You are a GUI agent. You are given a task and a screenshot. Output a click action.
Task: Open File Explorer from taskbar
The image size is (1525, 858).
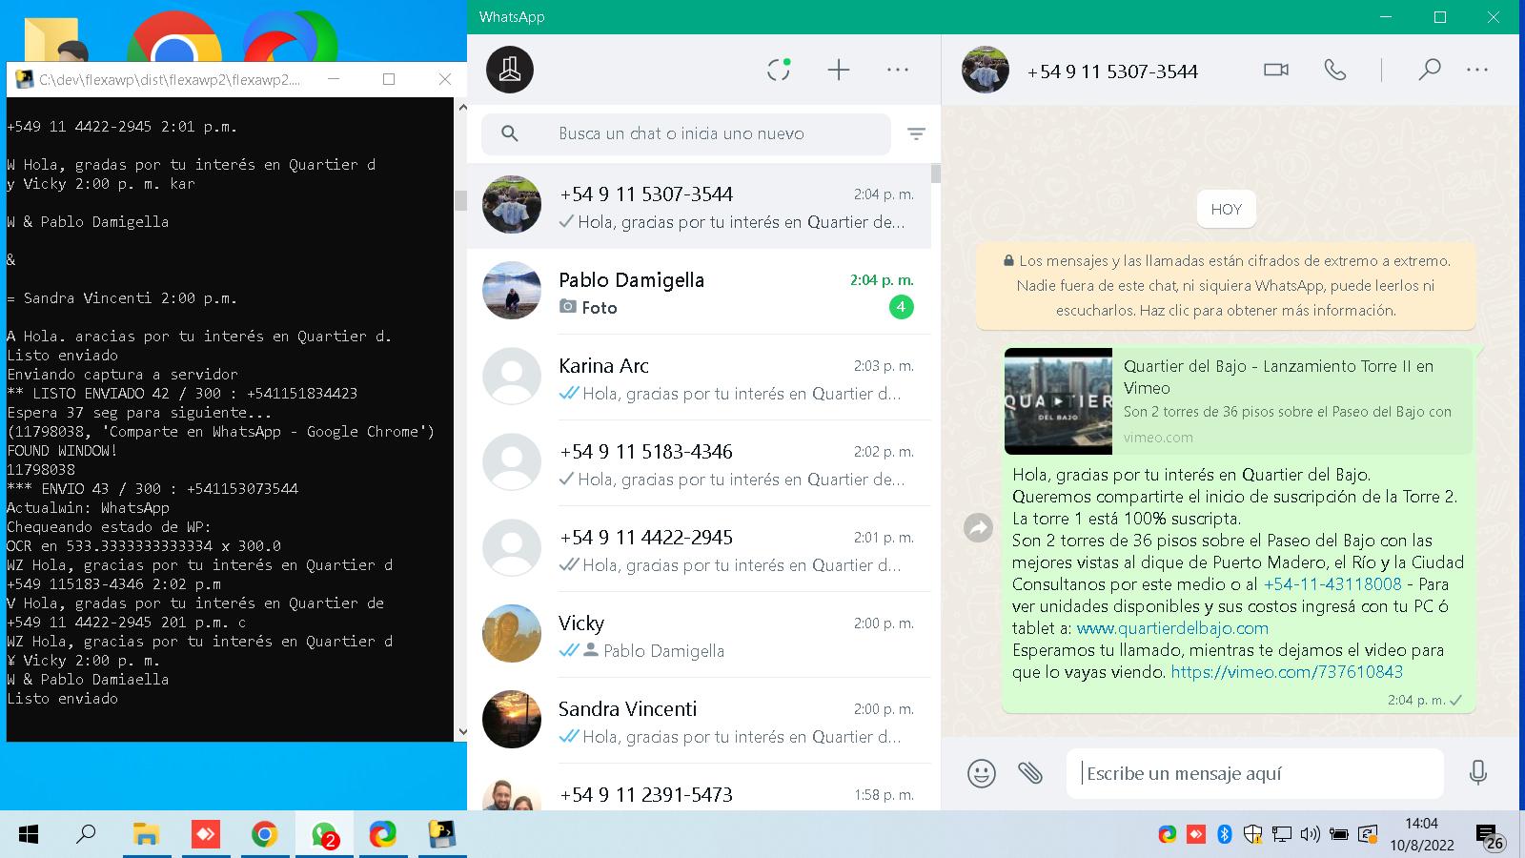click(146, 835)
